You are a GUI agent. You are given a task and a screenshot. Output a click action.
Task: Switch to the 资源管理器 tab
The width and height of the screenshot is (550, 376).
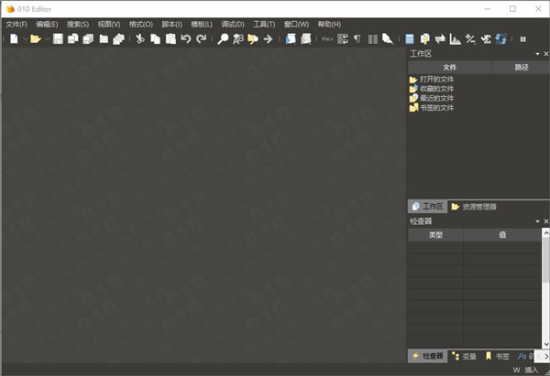(x=474, y=207)
